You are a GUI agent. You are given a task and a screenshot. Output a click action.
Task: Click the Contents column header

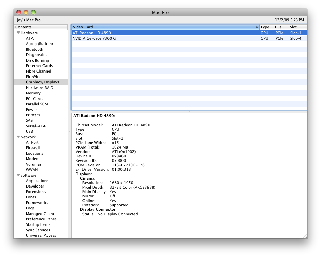pos(41,27)
